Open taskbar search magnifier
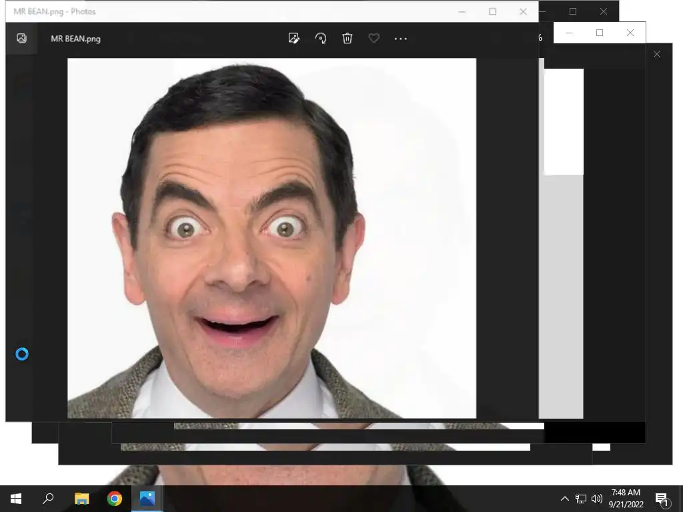 (x=48, y=499)
